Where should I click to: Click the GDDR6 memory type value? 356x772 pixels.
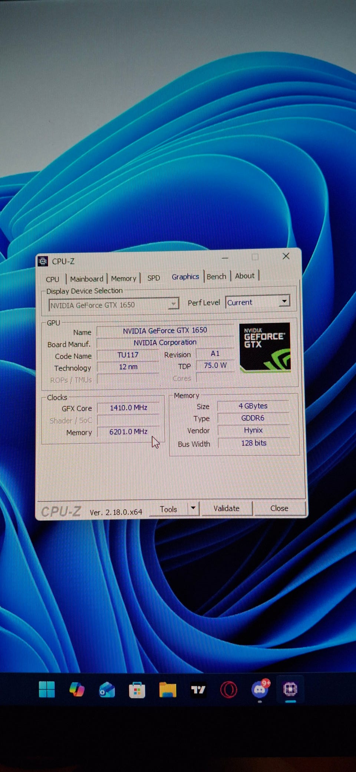click(x=253, y=418)
